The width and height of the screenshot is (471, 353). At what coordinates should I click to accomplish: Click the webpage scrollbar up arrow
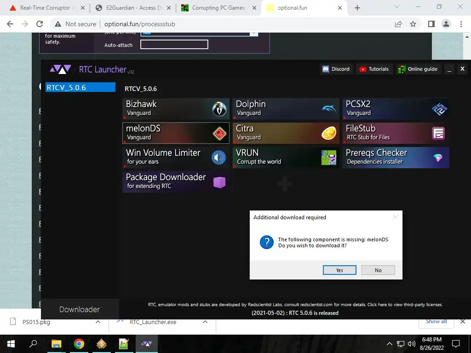pos(467,36)
